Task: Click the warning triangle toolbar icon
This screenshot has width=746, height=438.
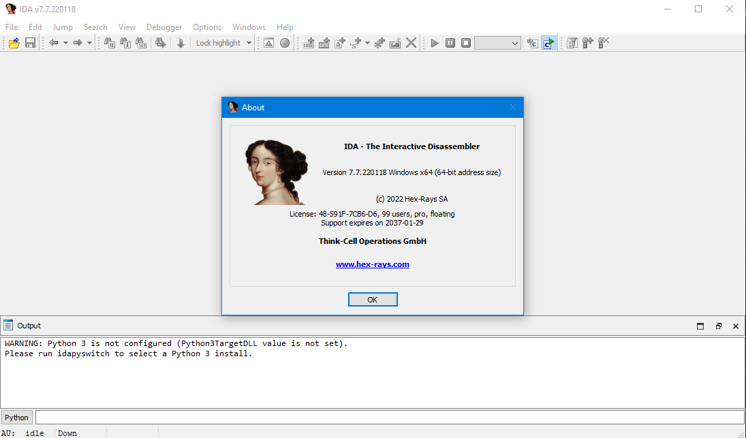Action: 269,43
